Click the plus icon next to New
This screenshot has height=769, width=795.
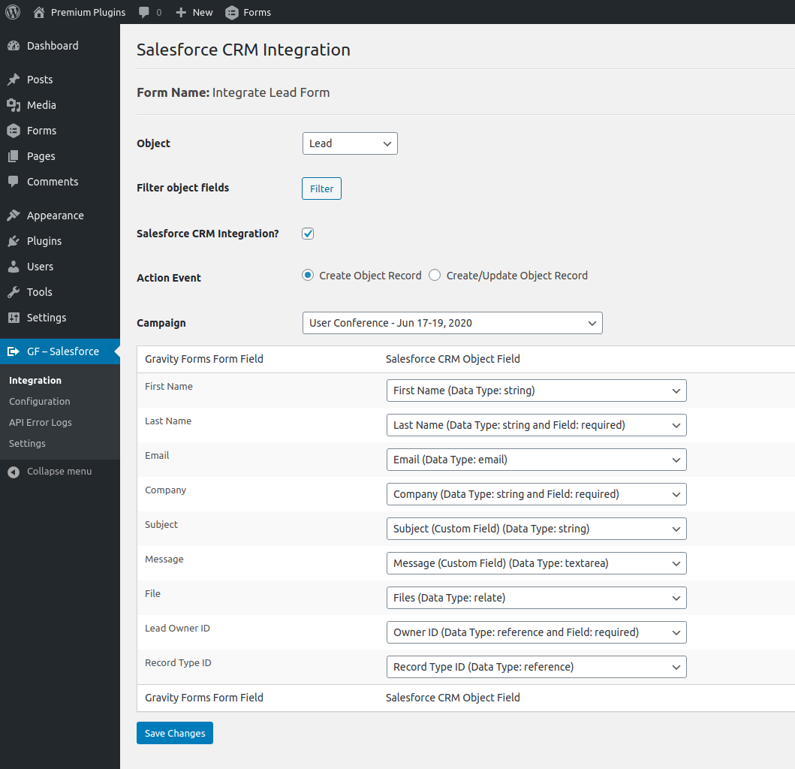[181, 12]
